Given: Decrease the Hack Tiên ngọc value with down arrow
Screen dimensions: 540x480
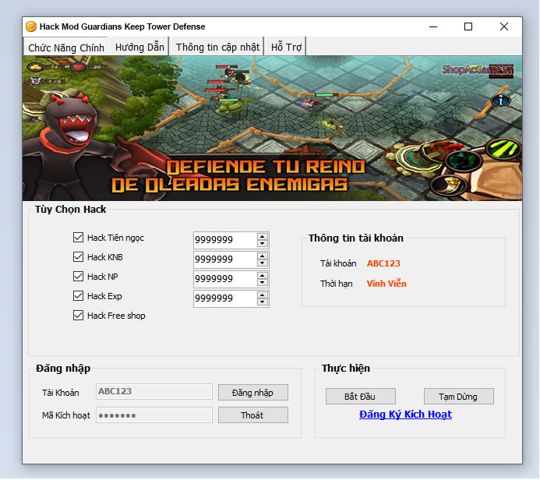Looking at the screenshot, I should [x=263, y=243].
